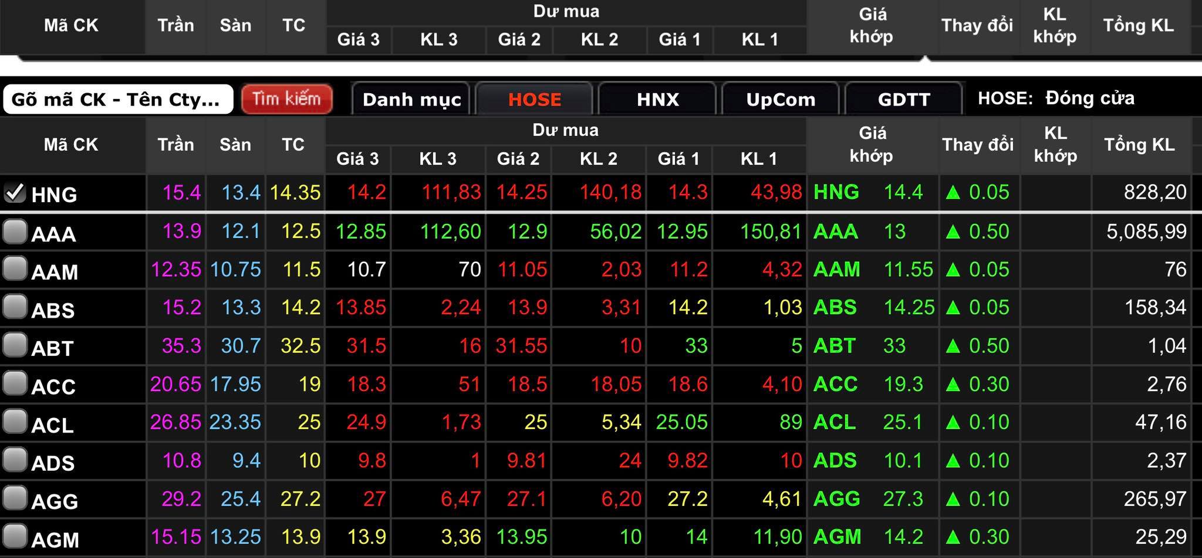
Task: Enable the ACC checkbox
Action: pos(15,384)
